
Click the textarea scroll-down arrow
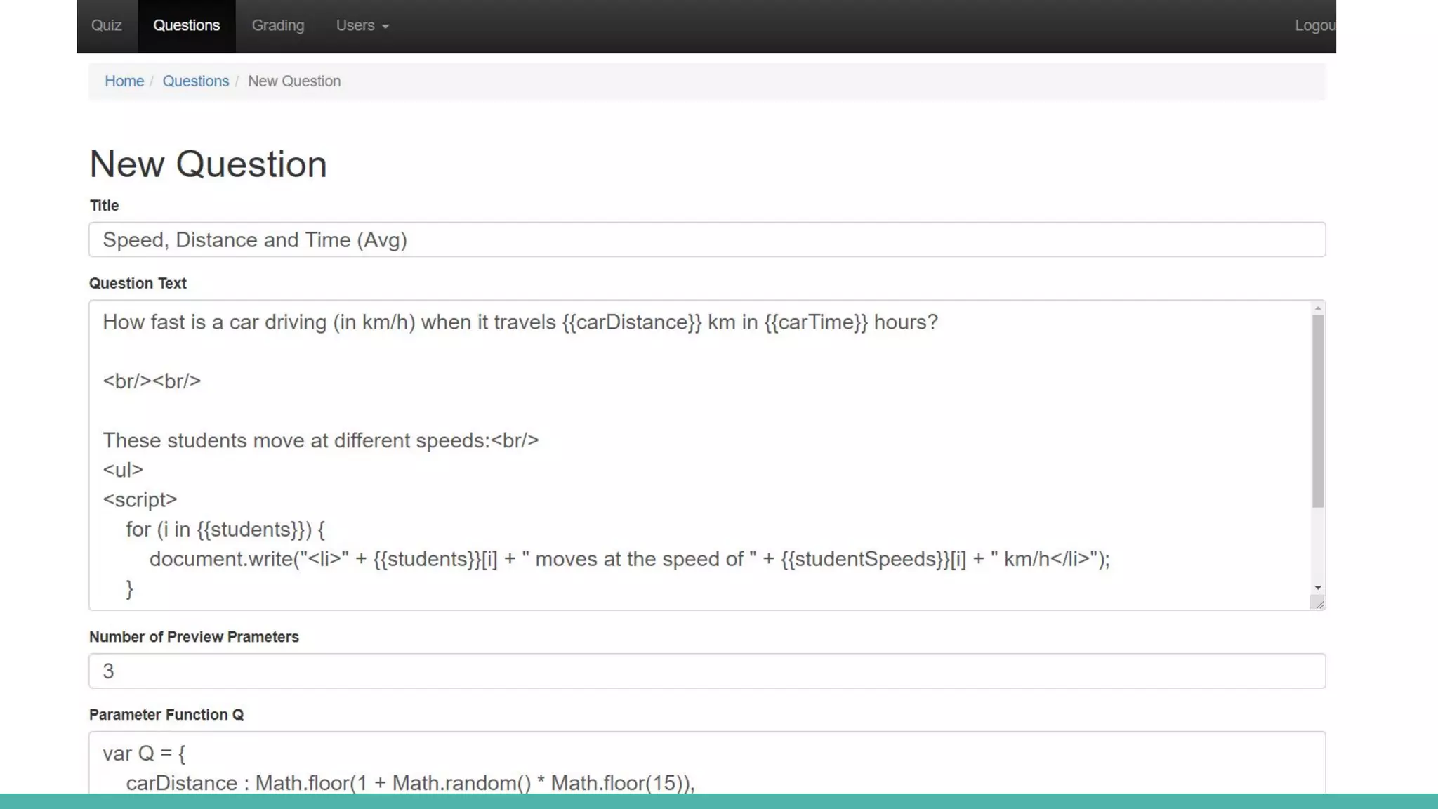tap(1318, 588)
